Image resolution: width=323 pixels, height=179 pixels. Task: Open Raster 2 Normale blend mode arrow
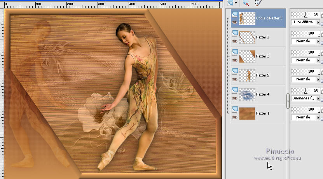(318, 61)
